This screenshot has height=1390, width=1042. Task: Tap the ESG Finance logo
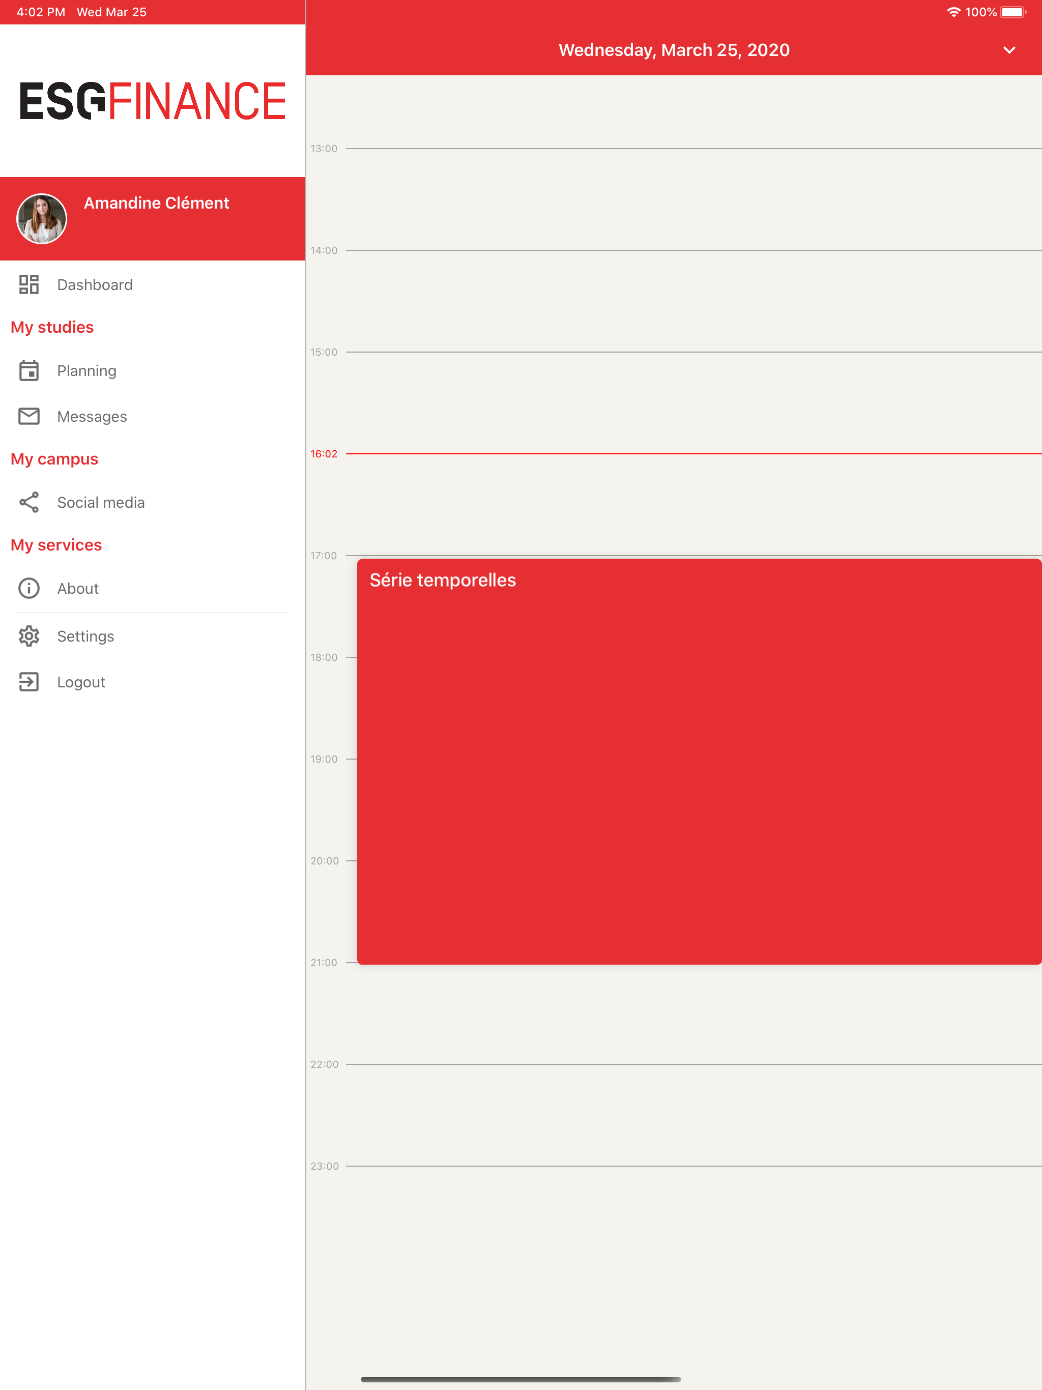point(153,101)
